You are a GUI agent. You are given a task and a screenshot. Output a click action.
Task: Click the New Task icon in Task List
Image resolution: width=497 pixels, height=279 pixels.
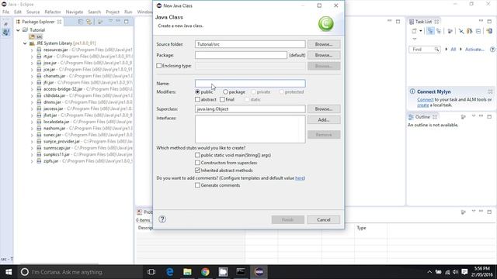tap(414, 31)
